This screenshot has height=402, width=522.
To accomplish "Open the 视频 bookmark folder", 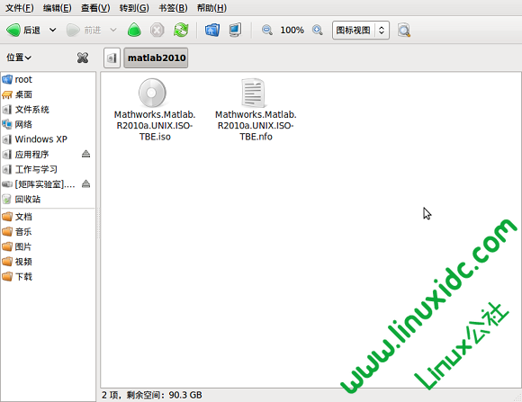I will [x=49, y=262].
